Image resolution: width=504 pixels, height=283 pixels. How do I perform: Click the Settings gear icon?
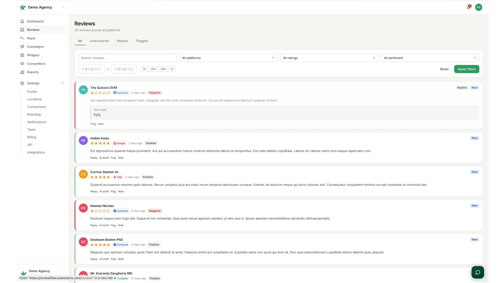[22, 83]
